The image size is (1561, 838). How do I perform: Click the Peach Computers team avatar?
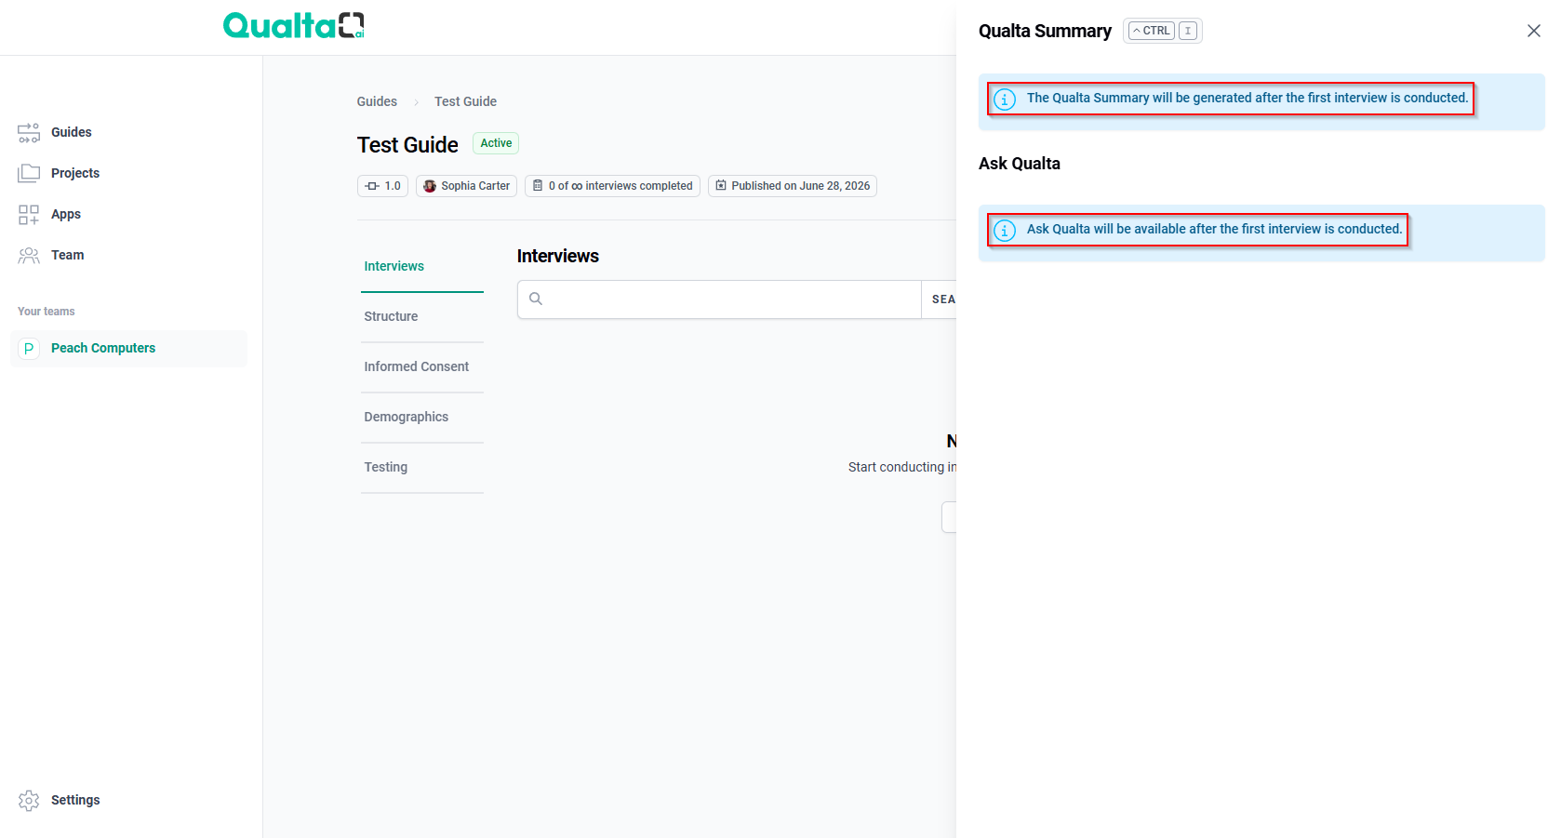(x=29, y=349)
